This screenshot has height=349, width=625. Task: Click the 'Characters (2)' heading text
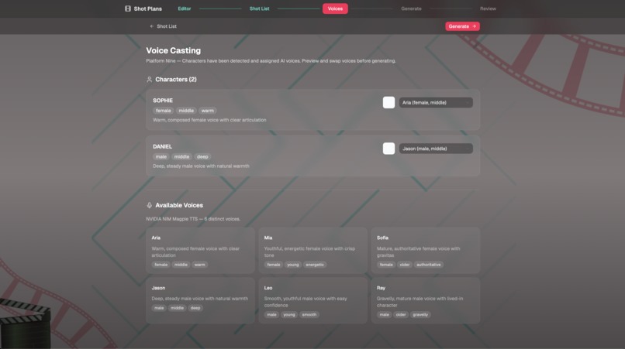(x=176, y=80)
